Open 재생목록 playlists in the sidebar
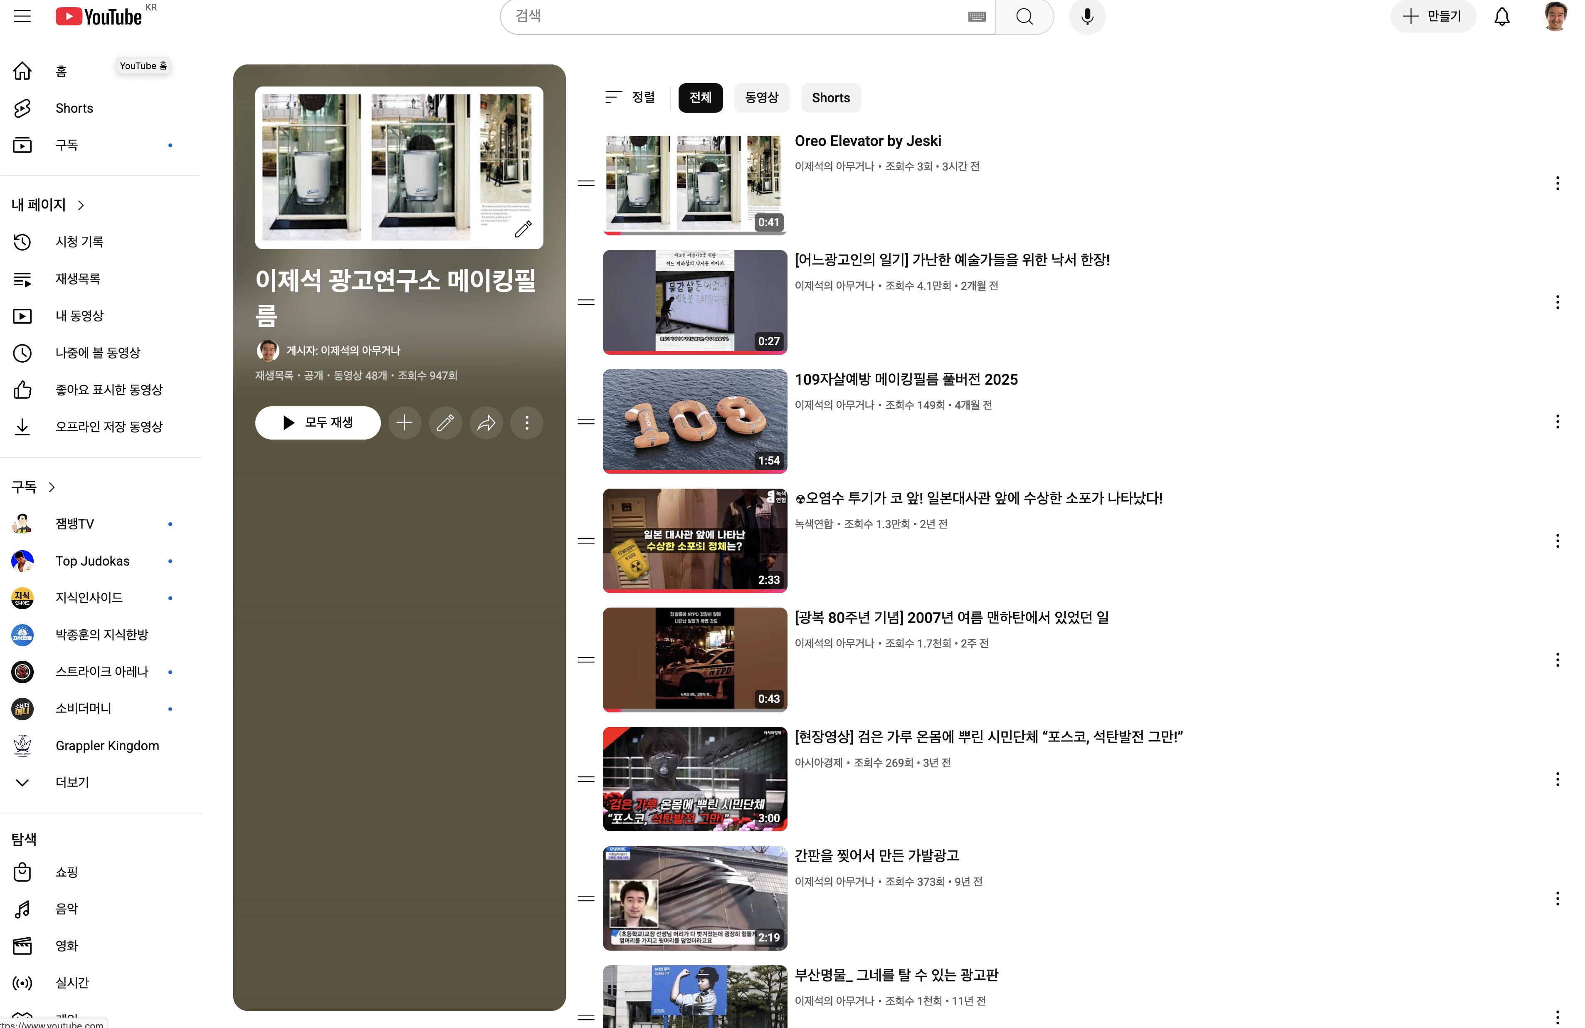The height and width of the screenshot is (1028, 1585). 100,279
